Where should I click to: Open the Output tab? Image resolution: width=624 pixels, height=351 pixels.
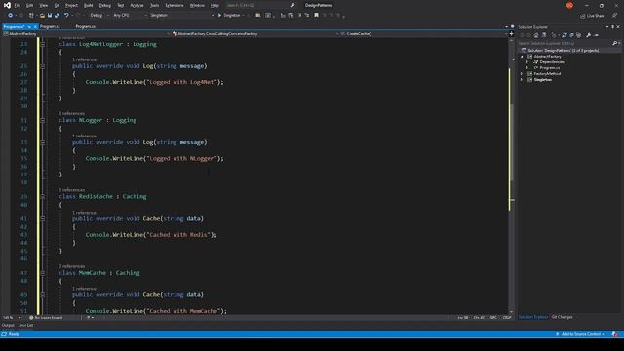click(8, 325)
